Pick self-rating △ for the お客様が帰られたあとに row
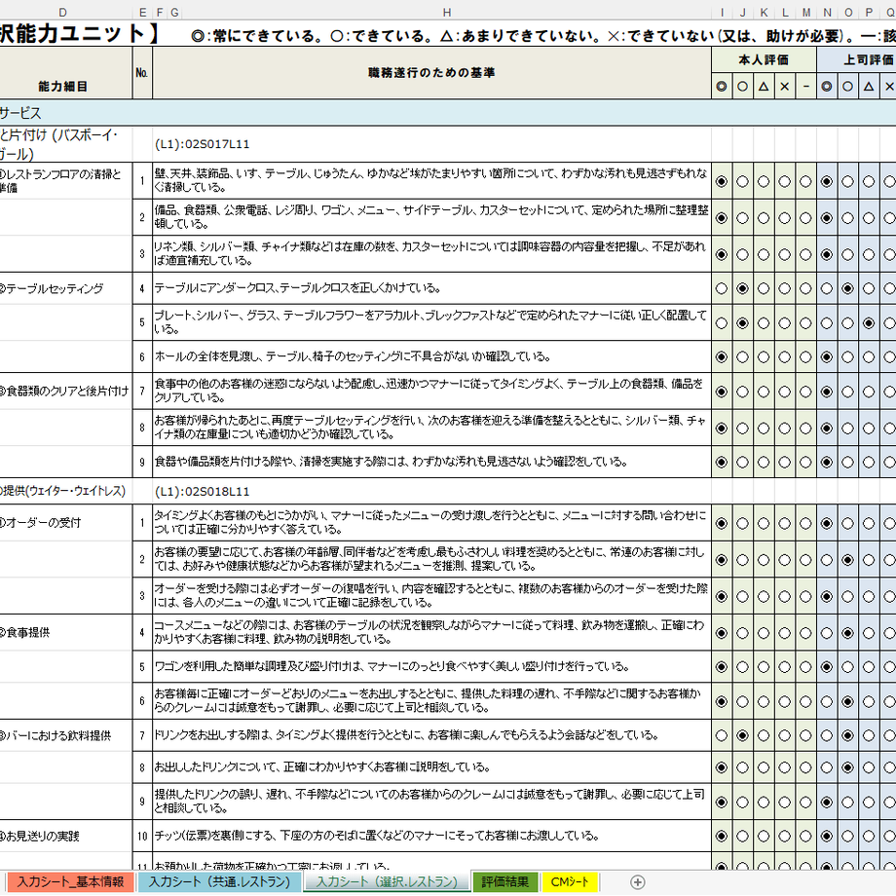 (x=764, y=429)
